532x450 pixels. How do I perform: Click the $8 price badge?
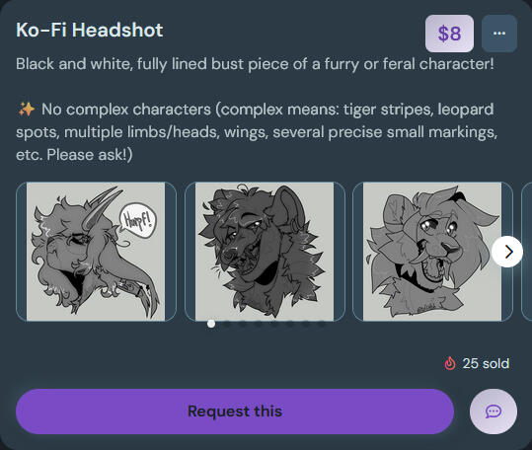point(449,34)
